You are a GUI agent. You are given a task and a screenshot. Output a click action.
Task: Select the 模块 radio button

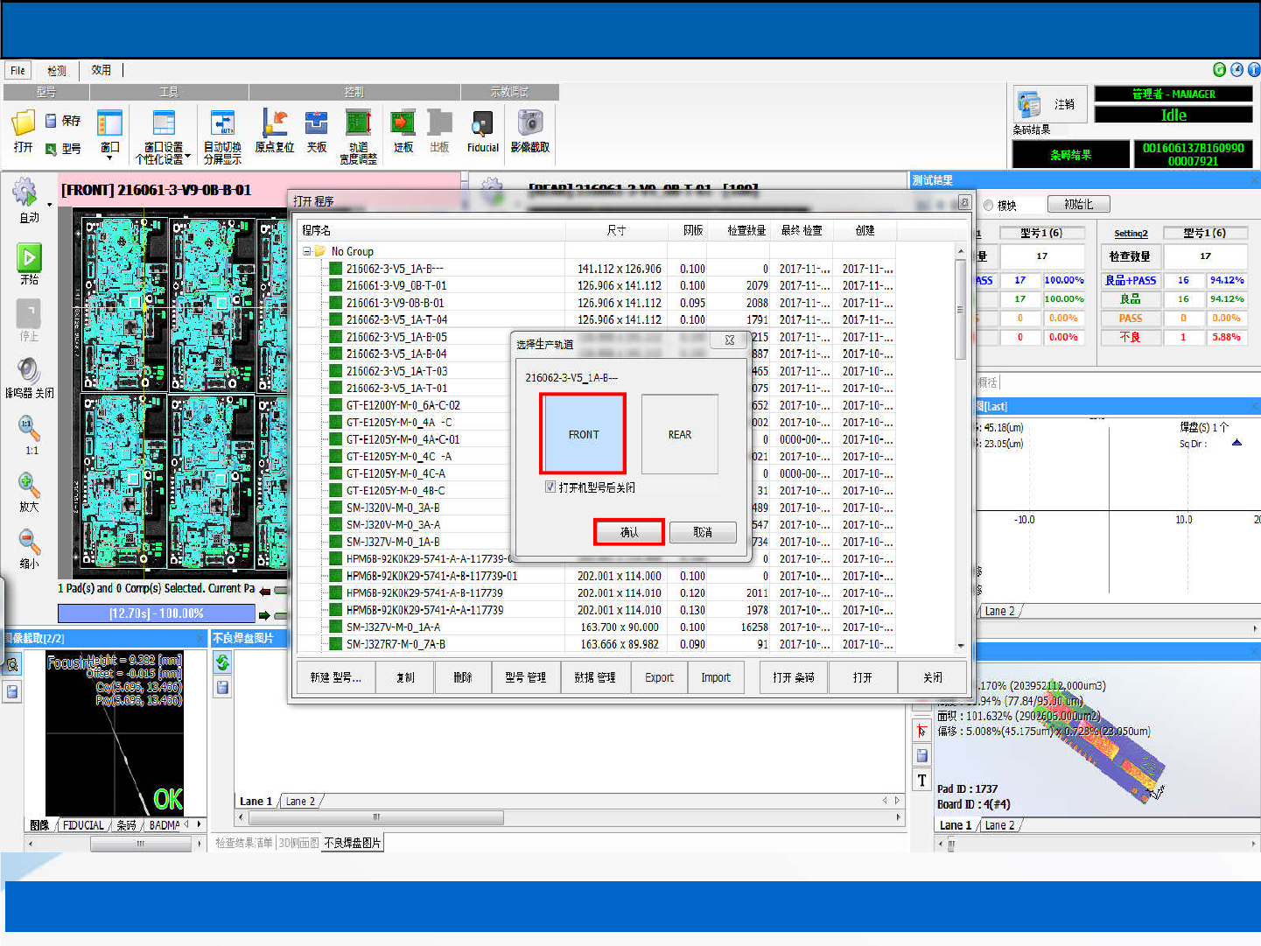tap(989, 206)
